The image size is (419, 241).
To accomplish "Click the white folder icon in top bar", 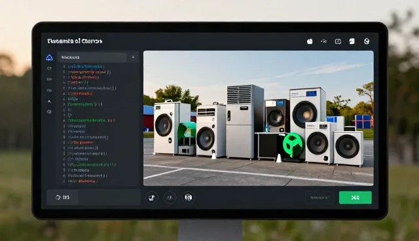I will [x=310, y=41].
